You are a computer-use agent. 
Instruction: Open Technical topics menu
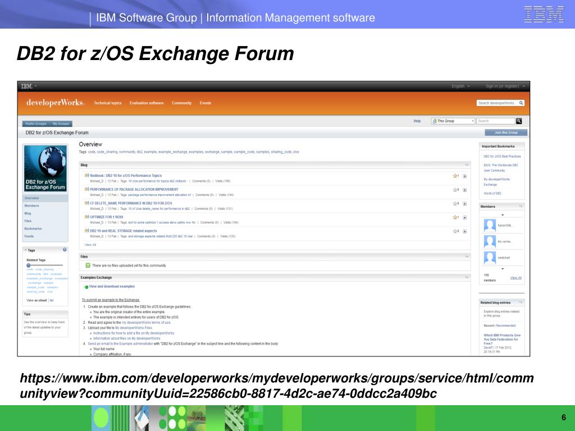(x=107, y=103)
